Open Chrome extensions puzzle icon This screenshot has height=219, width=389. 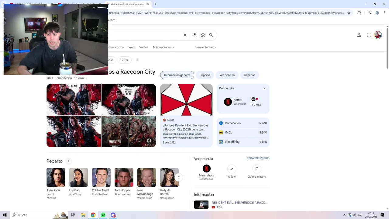(x=359, y=13)
